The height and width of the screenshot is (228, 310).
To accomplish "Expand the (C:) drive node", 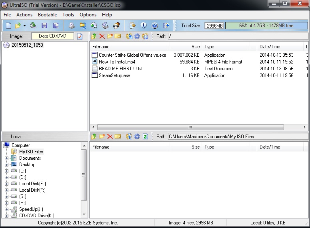I will (x=6, y=171).
